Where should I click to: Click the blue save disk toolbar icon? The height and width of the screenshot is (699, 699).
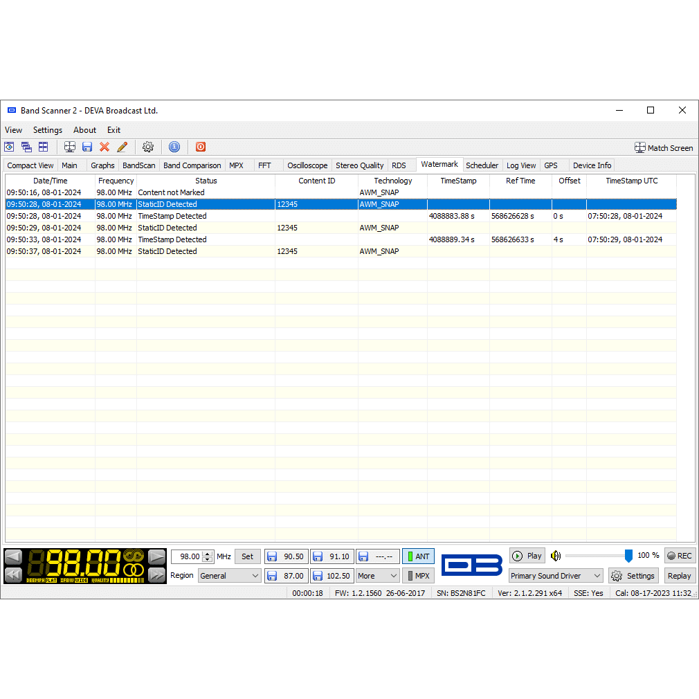[x=87, y=147]
